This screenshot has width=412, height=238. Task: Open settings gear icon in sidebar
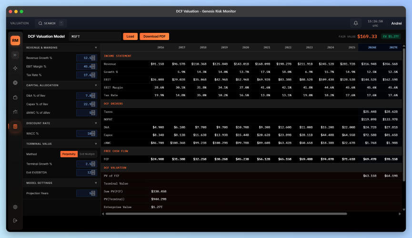coord(15,207)
